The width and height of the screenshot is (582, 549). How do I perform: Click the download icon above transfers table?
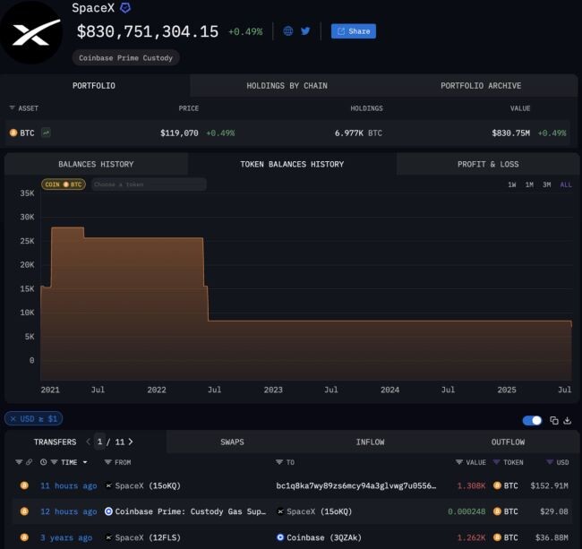(567, 420)
